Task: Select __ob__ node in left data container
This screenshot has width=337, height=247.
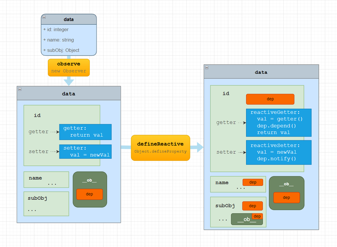Action: coord(90,189)
